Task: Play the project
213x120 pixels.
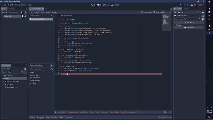Action: tap(180, 5)
